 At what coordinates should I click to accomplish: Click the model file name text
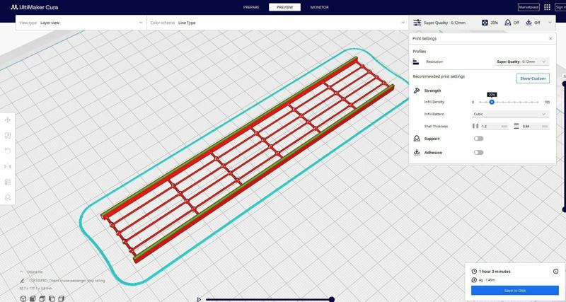tap(67, 280)
